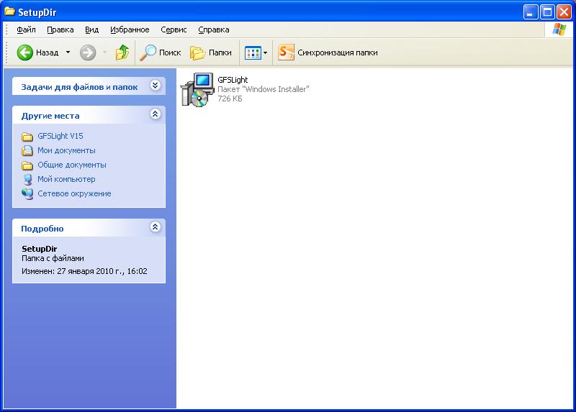
Task: Go to GFSLight V15 folder link
Action: pos(60,136)
